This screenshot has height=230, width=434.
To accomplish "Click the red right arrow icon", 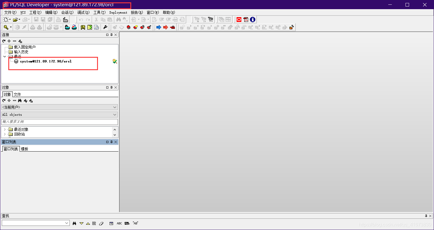I will 166,27.
